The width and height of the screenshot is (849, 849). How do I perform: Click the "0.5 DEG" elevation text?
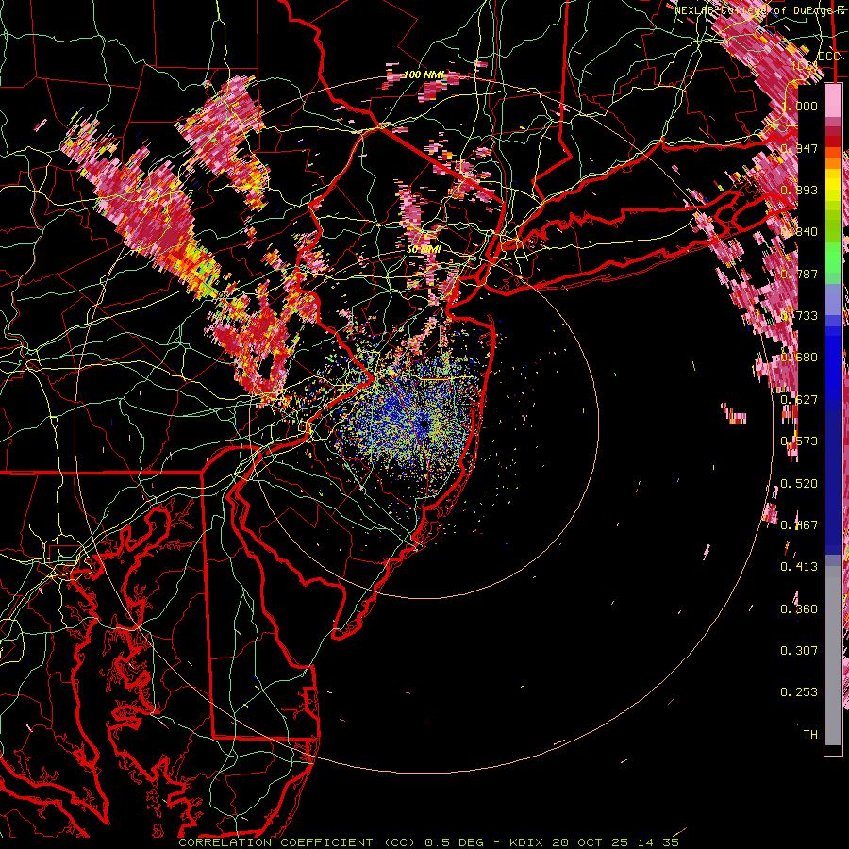tap(455, 842)
